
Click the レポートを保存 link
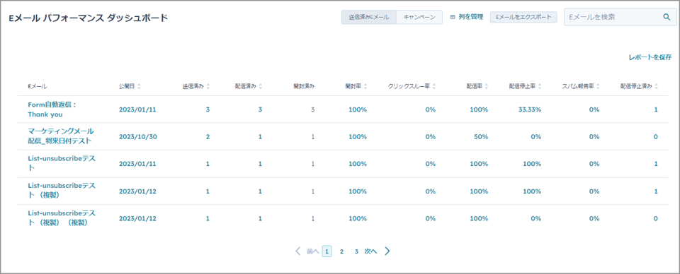point(650,57)
